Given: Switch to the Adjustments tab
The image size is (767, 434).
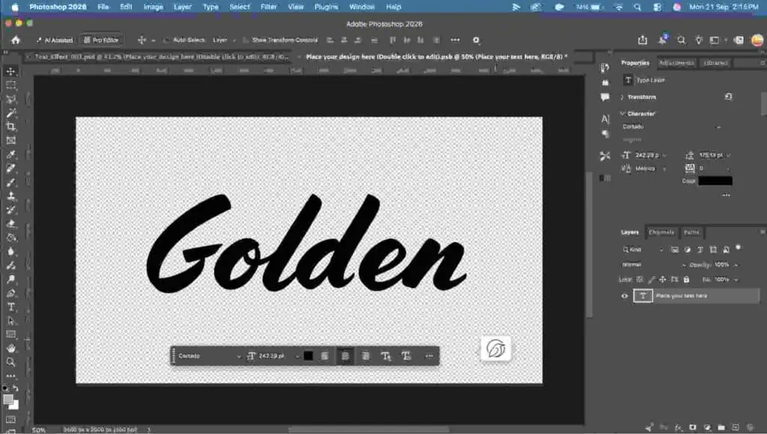Looking at the screenshot, I should (x=676, y=63).
